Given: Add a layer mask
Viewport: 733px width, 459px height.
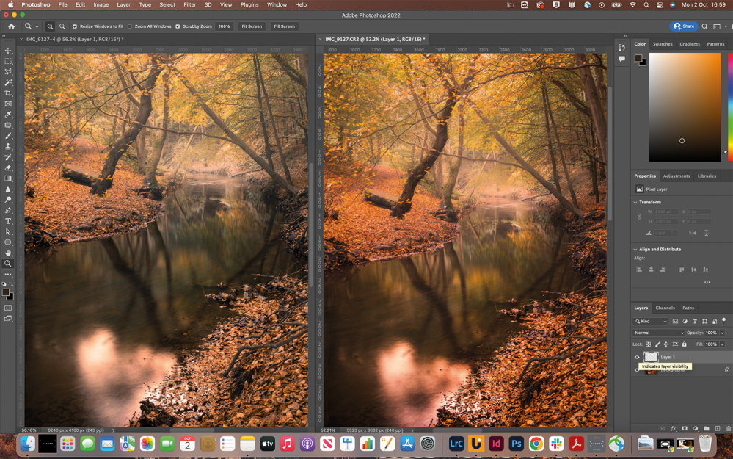Looking at the screenshot, I should tap(685, 428).
